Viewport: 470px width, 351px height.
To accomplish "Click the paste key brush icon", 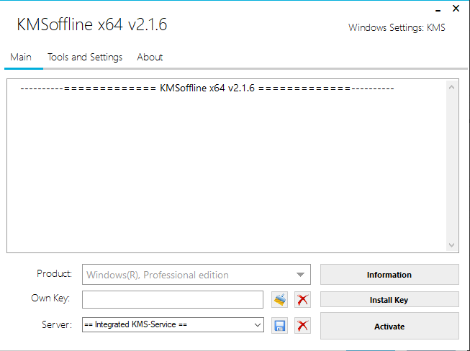I will tap(279, 299).
